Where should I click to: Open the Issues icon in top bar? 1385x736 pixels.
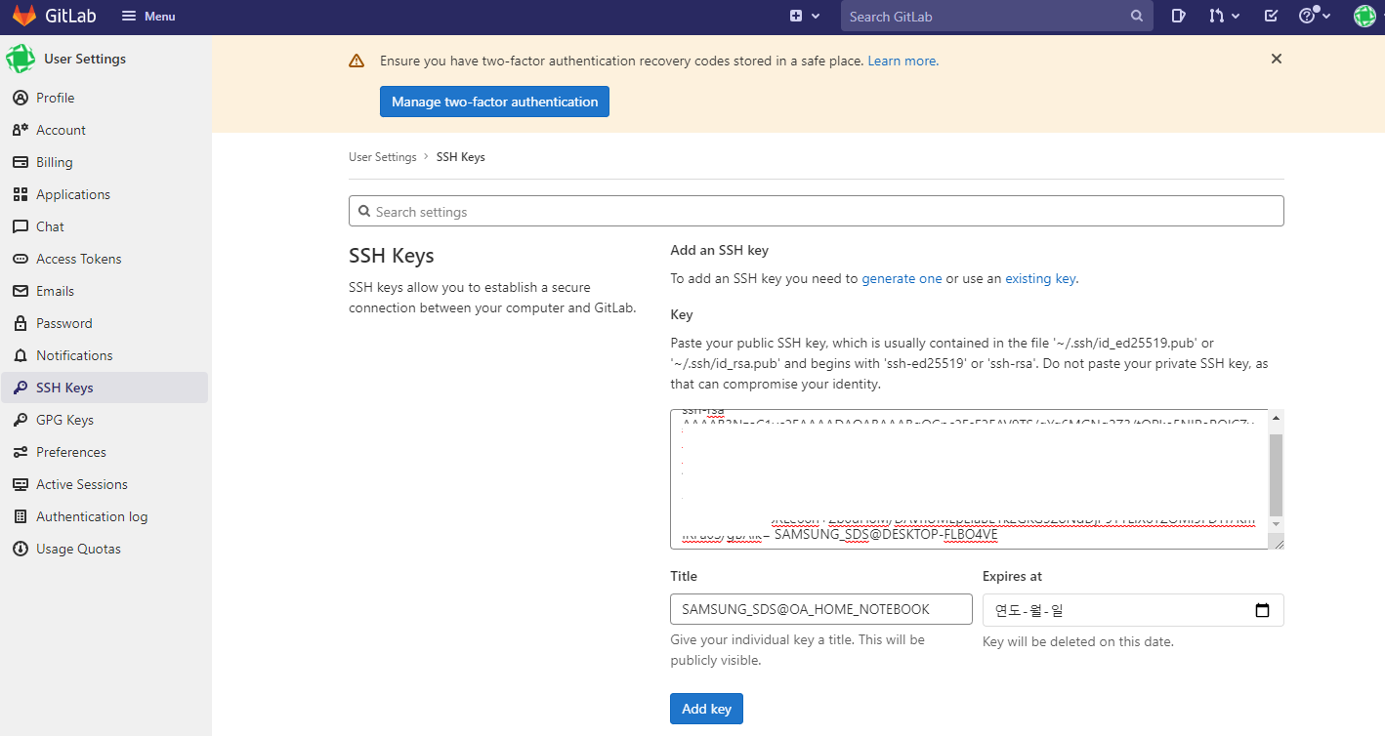(1179, 16)
